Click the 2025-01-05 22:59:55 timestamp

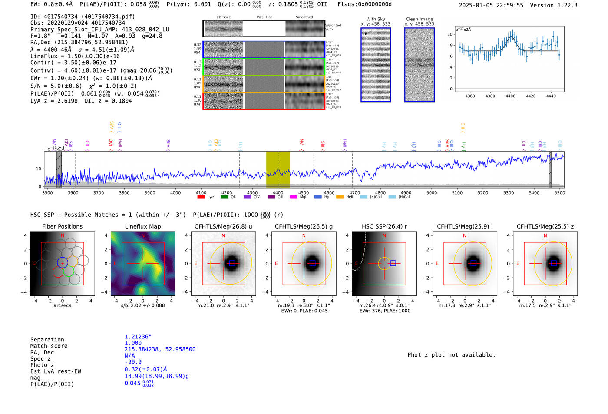(491, 5)
